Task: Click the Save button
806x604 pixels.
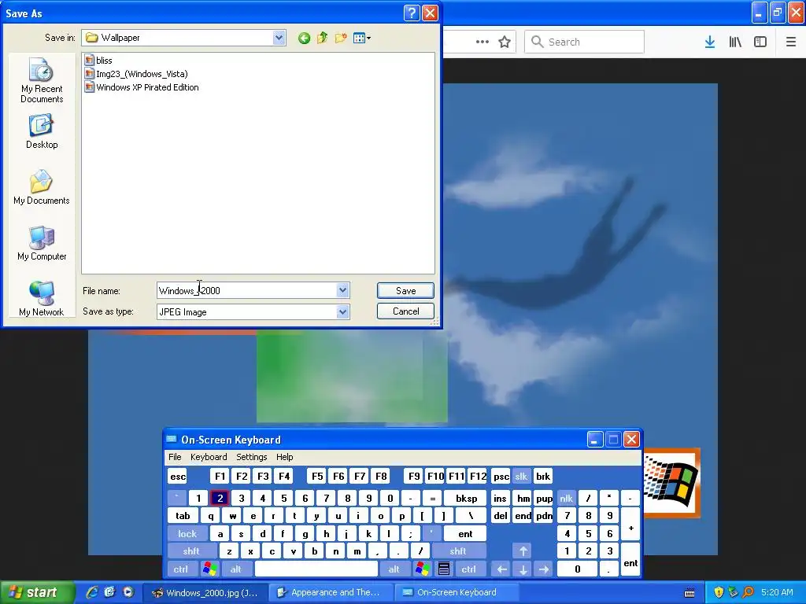Action: pyautogui.click(x=405, y=291)
